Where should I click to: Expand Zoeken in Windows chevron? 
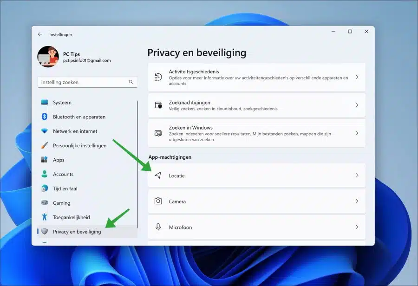pyautogui.click(x=357, y=133)
